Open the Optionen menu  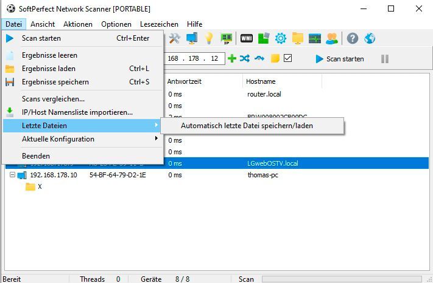[x=116, y=24]
